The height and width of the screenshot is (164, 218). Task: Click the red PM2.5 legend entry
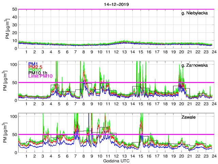coord(35,67)
